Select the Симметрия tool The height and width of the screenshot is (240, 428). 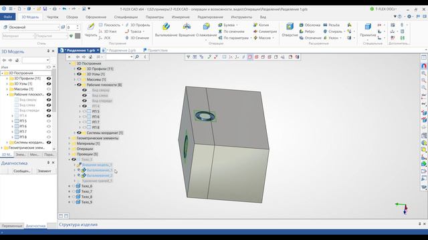click(x=265, y=31)
